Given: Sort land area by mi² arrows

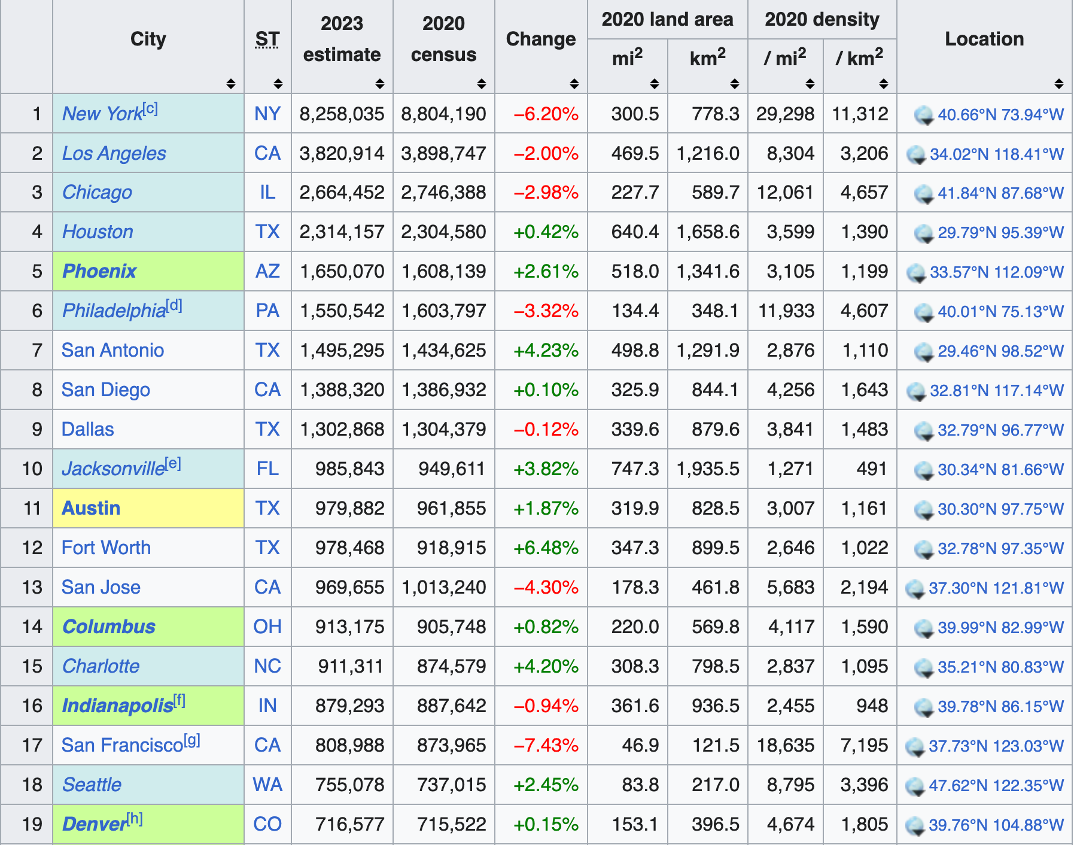Looking at the screenshot, I should pos(655,84).
